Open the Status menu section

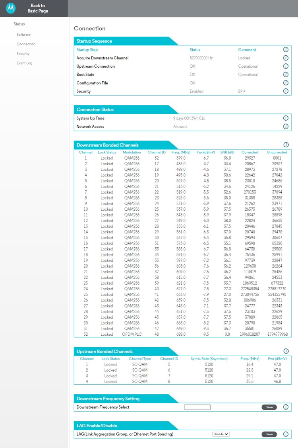19,24
